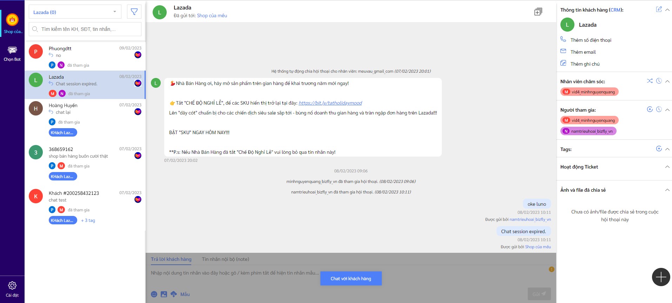Click the upload file cloud icon
This screenshot has width=672, height=303.
(x=174, y=294)
